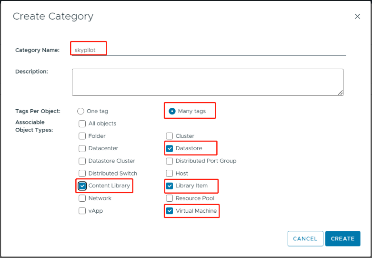Screen dimensions: 372x258
Task: Check the Cluster checkbox
Action: tap(170, 136)
